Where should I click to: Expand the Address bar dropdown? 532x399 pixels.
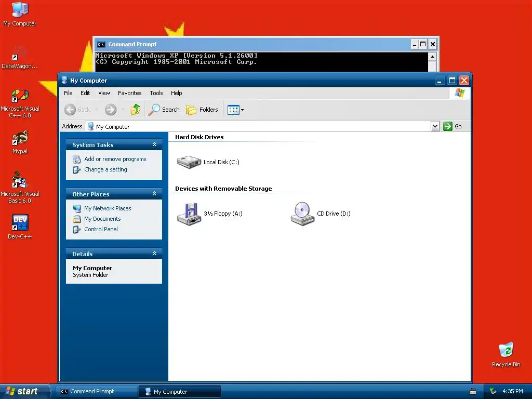coord(435,126)
